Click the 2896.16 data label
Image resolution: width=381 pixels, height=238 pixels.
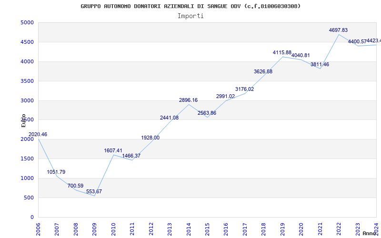pyautogui.click(x=188, y=100)
